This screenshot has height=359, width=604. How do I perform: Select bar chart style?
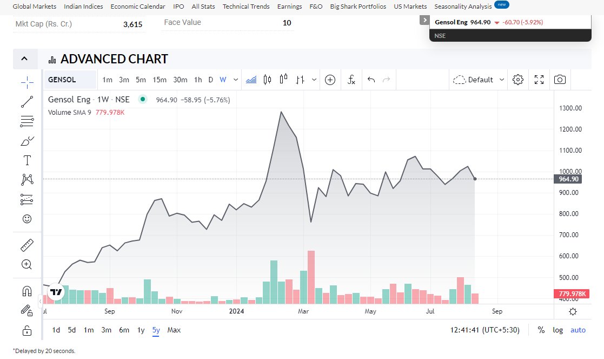point(300,80)
